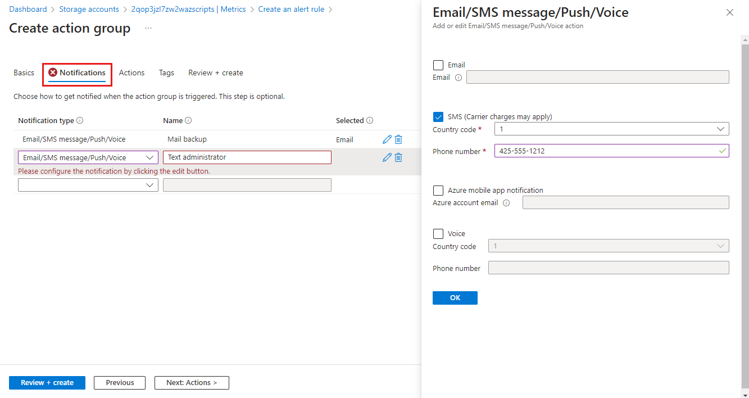The height and width of the screenshot is (398, 749).
Task: Open Email/SMS message/Push/Voice notification type dropdown
Action: (x=88, y=158)
